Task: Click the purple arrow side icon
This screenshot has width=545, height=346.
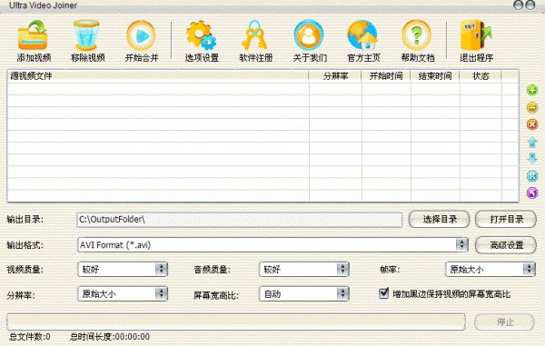Action: [x=532, y=193]
